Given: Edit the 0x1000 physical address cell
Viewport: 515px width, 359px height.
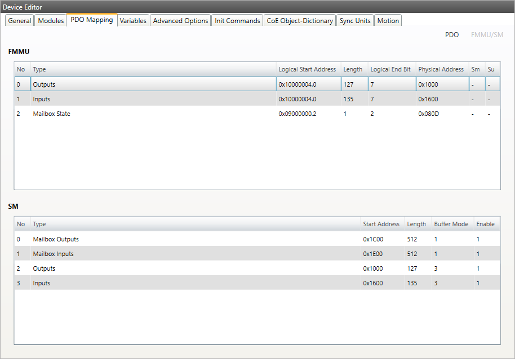Looking at the screenshot, I should click(441, 84).
